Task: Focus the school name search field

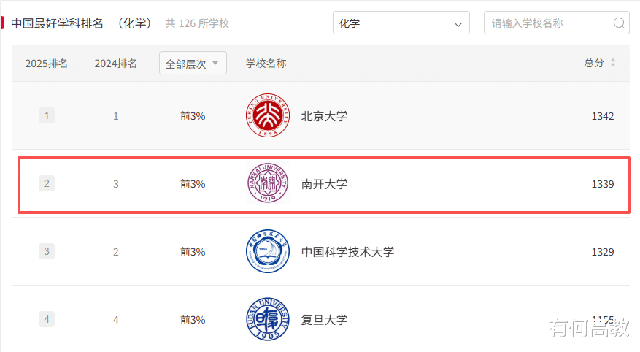Action: click(547, 23)
